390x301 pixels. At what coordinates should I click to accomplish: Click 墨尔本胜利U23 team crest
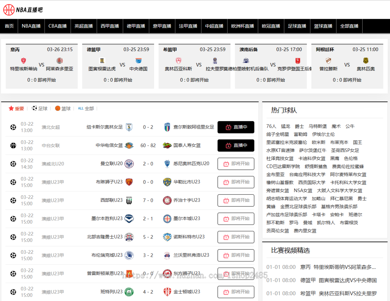point(129,219)
